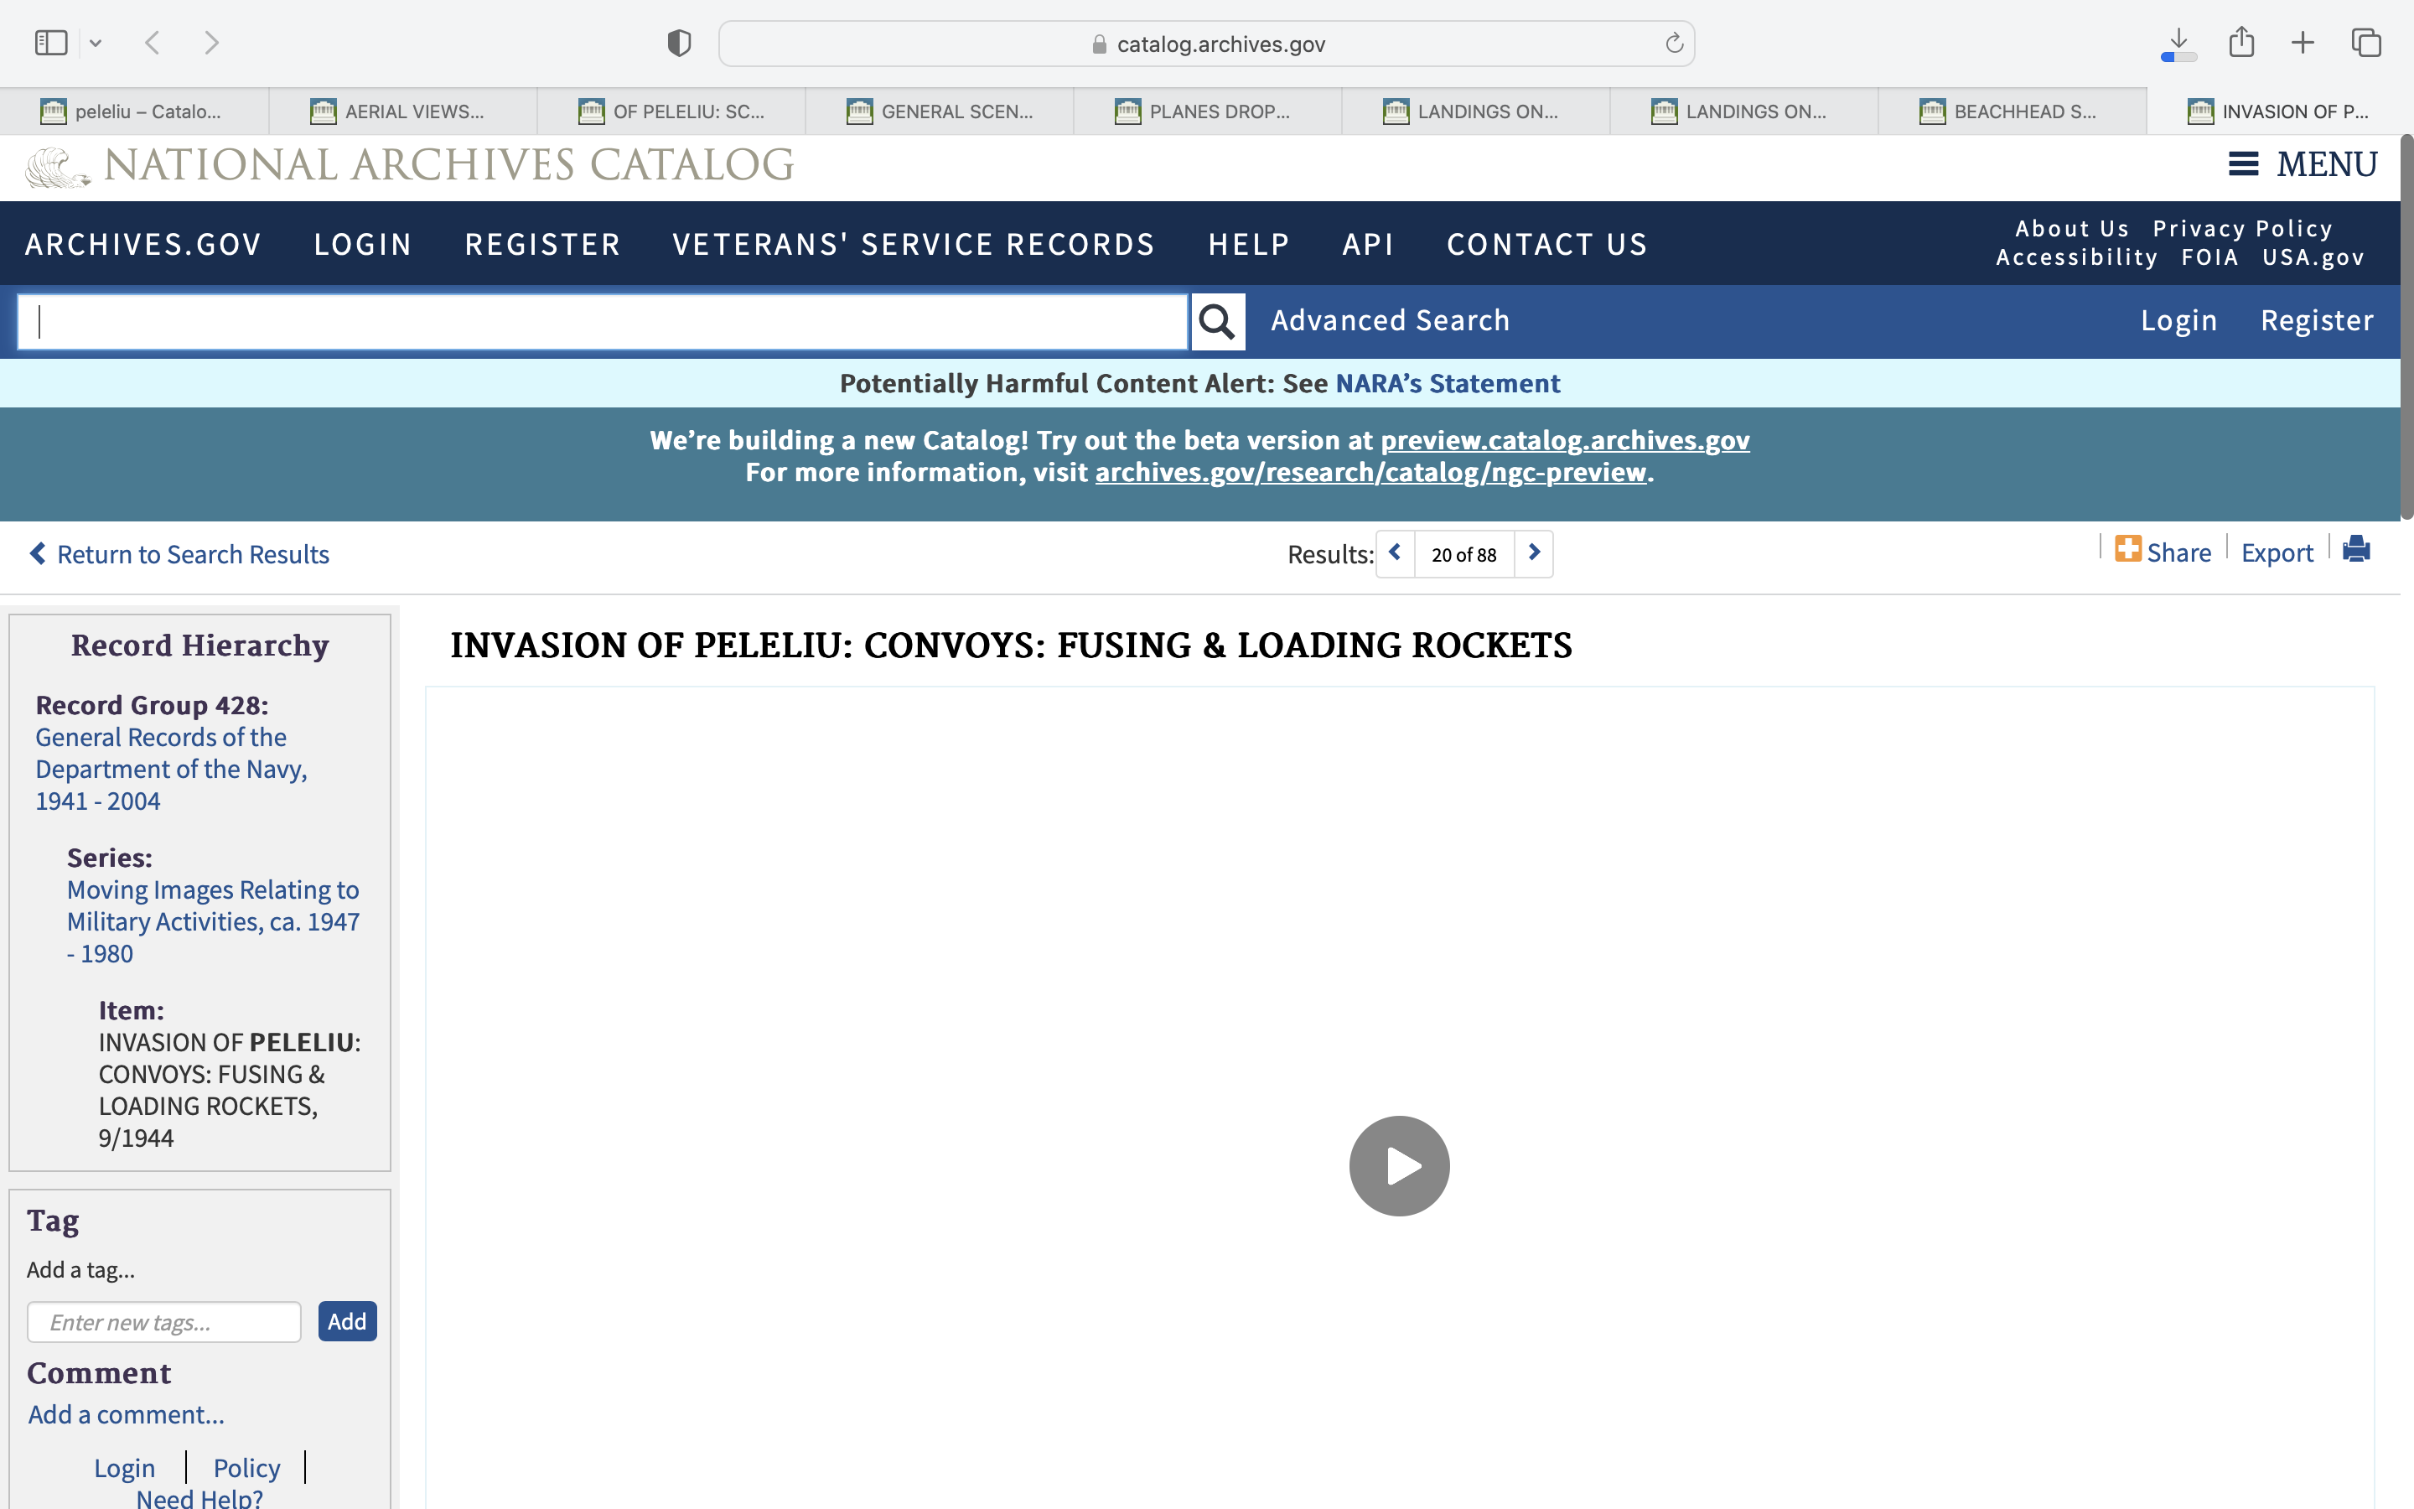Viewport: 2414px width, 1509px height.
Task: Toggle the Safari sidebar
Action: 51,43
